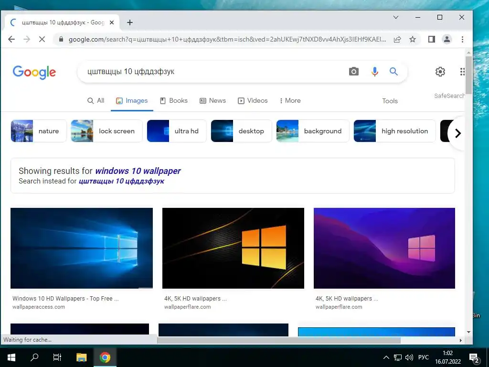Open the blue Windows 10 wallpaper thumbnail
489x367 pixels.
[82, 248]
